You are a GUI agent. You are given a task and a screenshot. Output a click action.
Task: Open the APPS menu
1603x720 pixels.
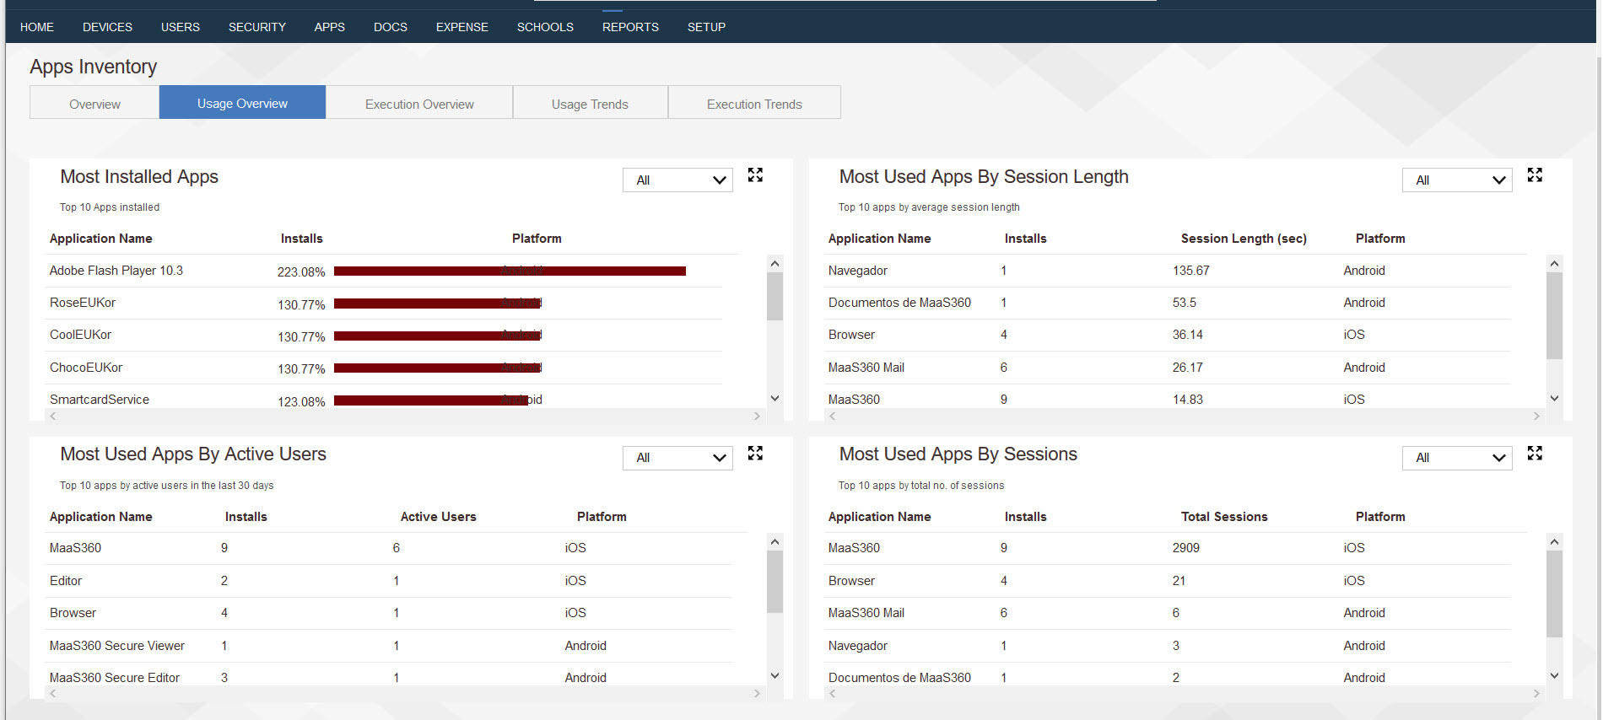[330, 27]
